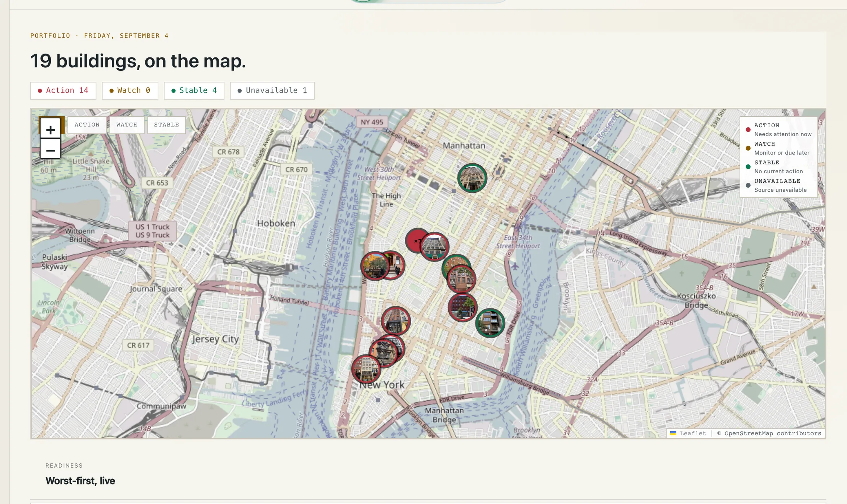Click the gray UNAVAILABLE legend dot
Screen dimensions: 847x504
pos(748,185)
